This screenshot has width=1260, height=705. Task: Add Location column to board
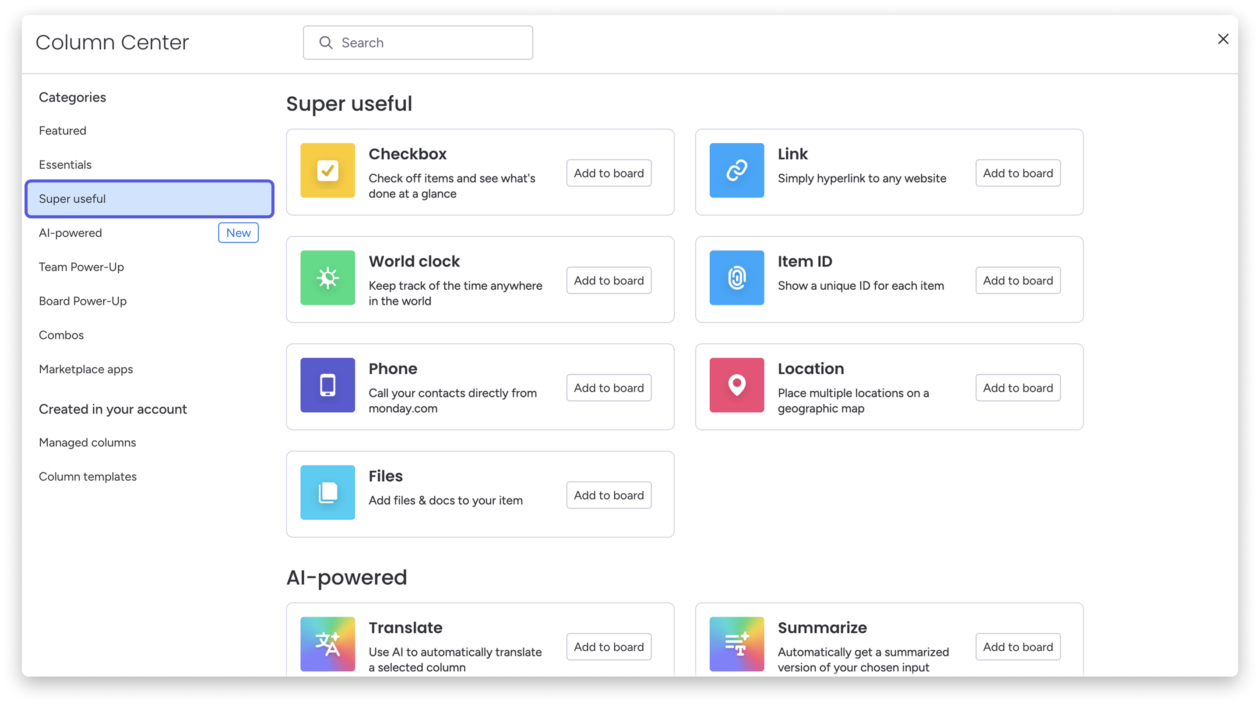coord(1017,388)
